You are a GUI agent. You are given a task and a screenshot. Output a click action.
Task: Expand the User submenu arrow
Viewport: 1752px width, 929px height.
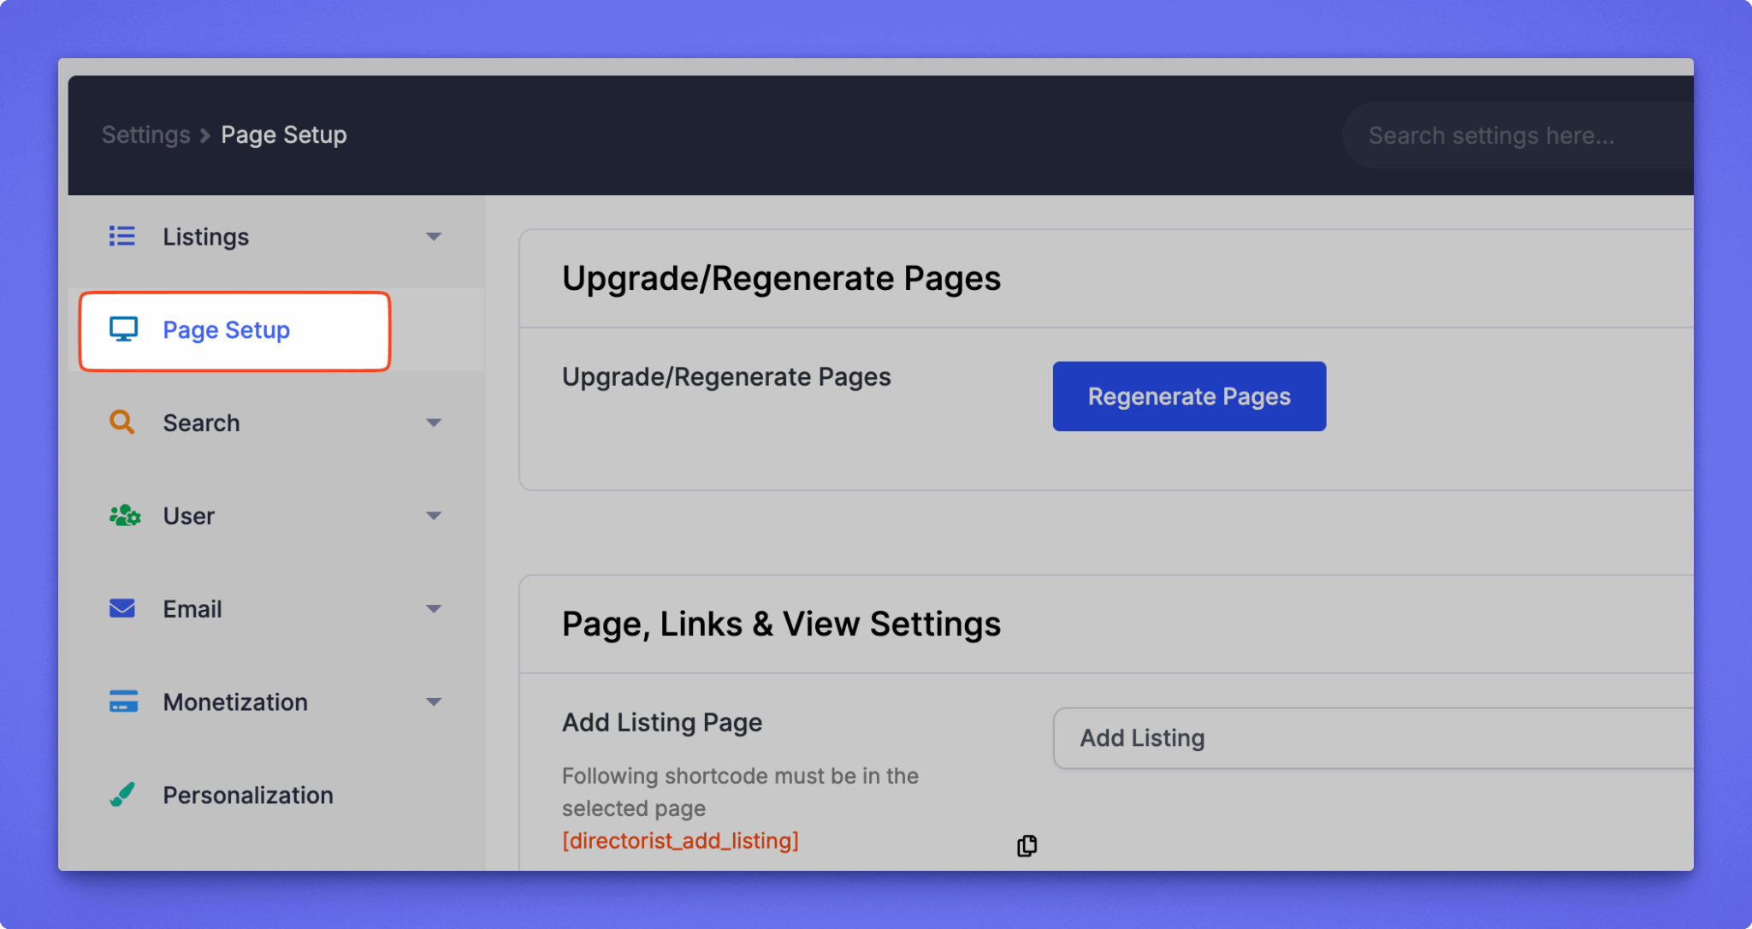434,516
